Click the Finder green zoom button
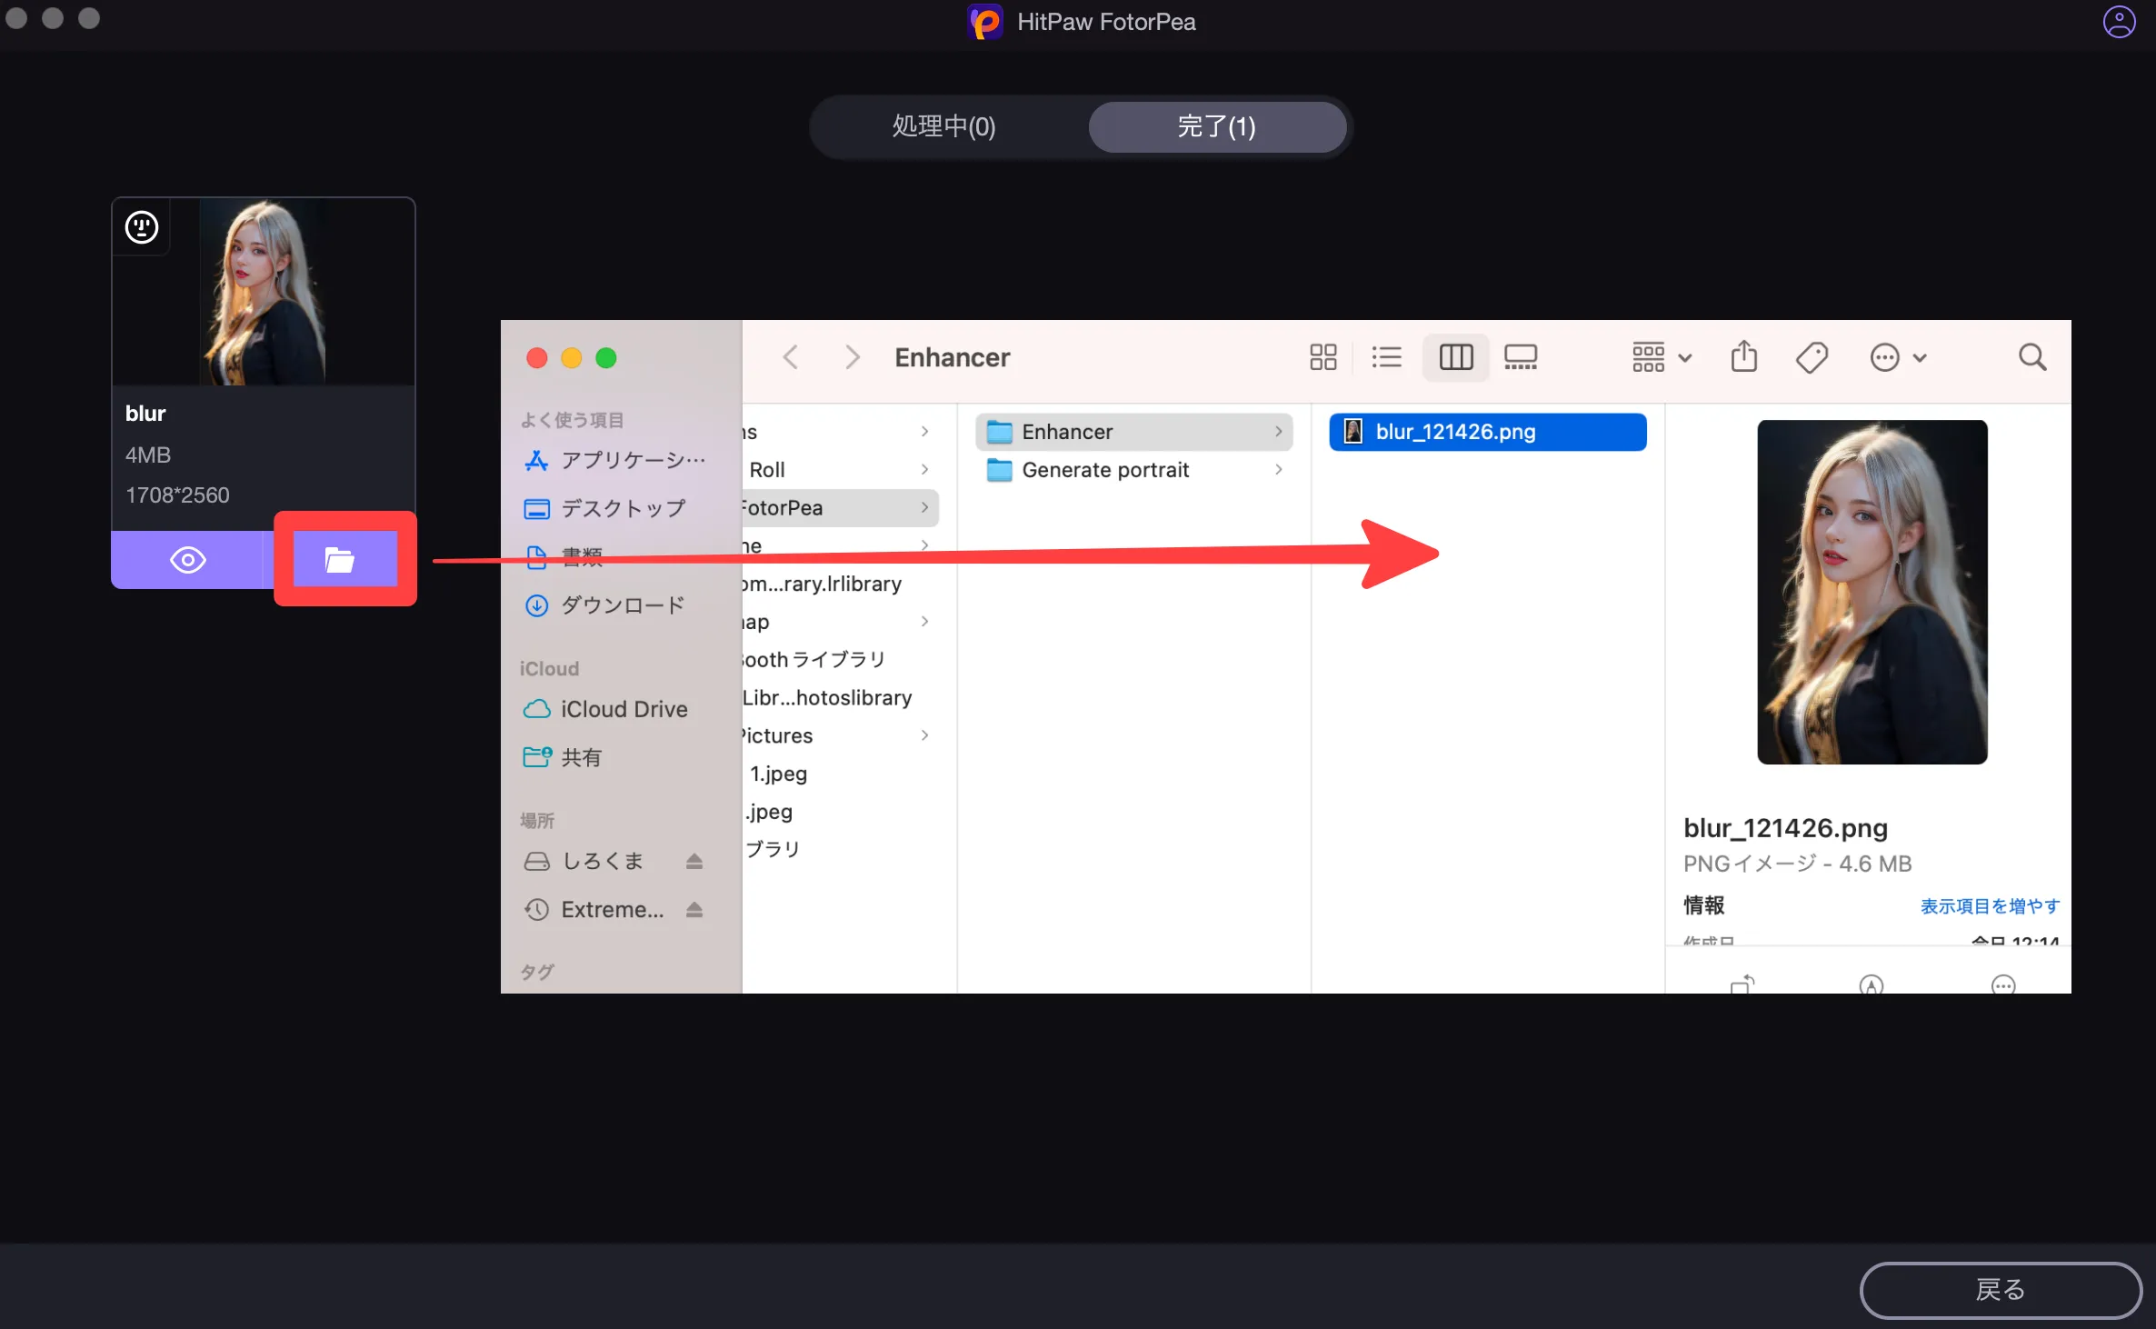The image size is (2156, 1329). tap(606, 358)
